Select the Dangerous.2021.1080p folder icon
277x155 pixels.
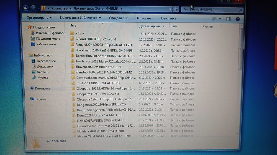tap(74, 105)
